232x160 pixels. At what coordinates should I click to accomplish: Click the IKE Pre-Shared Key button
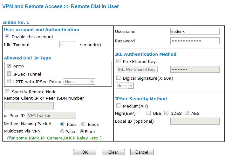point(137,69)
